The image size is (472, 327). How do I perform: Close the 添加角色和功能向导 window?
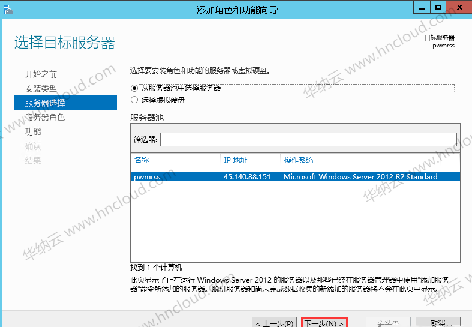(x=459, y=8)
